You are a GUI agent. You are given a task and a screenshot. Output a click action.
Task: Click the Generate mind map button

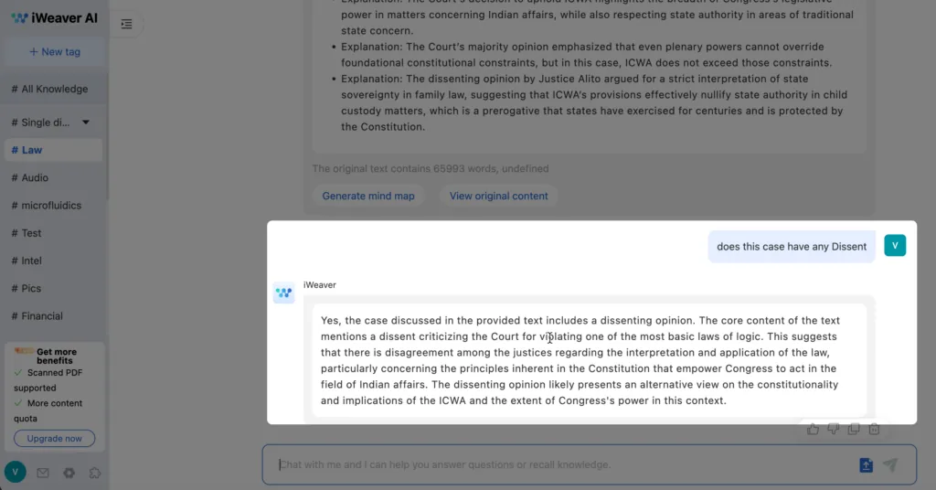(368, 196)
